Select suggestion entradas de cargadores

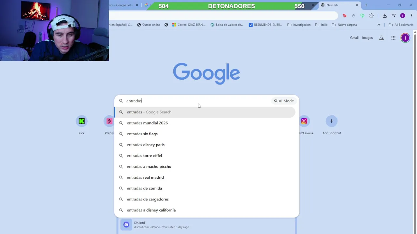tap(205, 199)
